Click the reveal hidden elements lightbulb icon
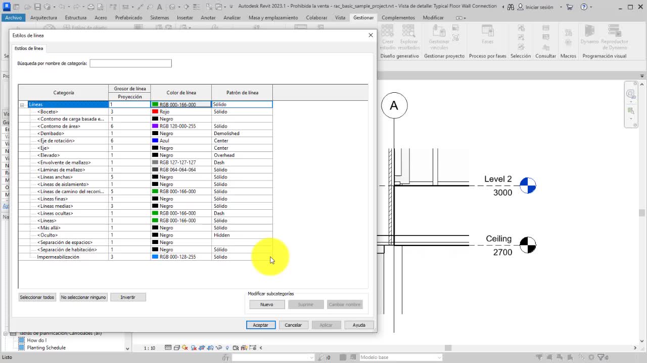Image resolution: width=647 pixels, height=363 pixels. 227,347
